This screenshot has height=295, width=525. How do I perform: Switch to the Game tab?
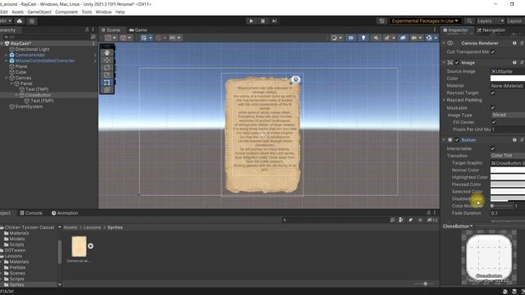138,29
